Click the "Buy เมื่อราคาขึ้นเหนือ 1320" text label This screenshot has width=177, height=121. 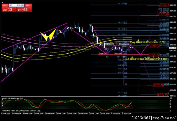147,42
